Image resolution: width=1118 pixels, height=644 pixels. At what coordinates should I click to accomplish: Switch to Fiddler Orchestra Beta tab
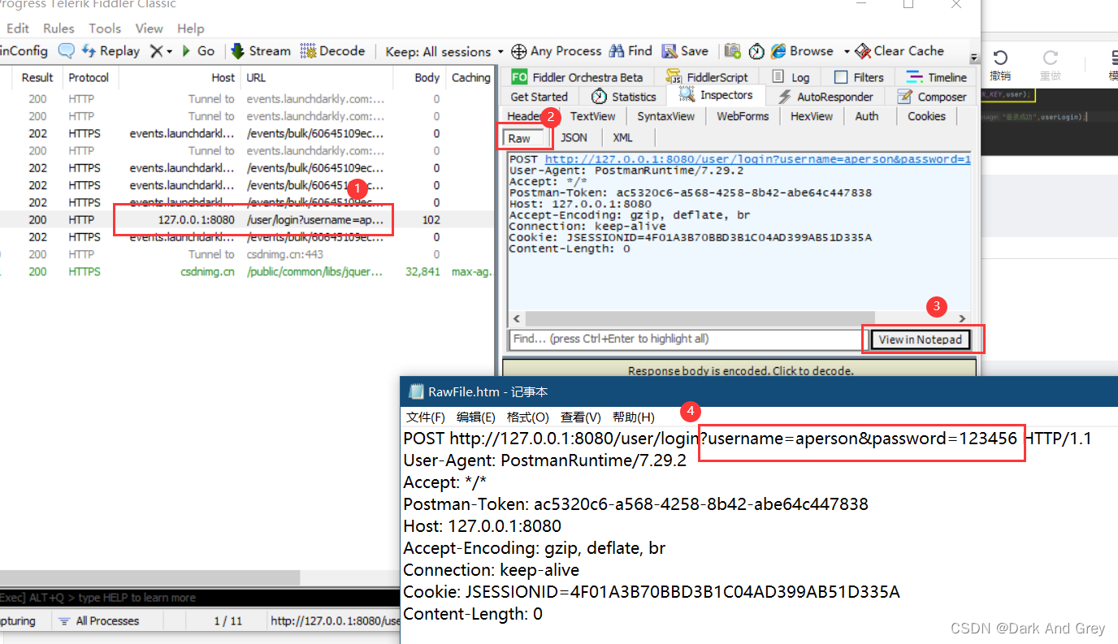click(577, 77)
